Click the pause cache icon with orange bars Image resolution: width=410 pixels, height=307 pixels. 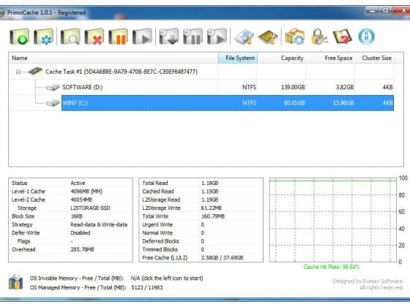pos(118,37)
